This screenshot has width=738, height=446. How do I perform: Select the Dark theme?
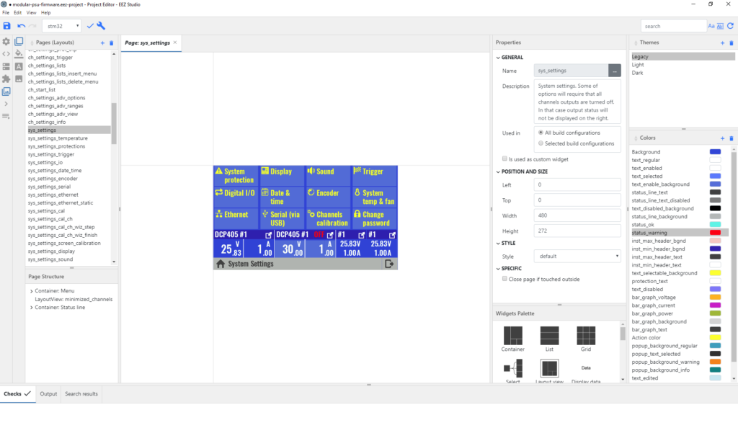click(637, 73)
